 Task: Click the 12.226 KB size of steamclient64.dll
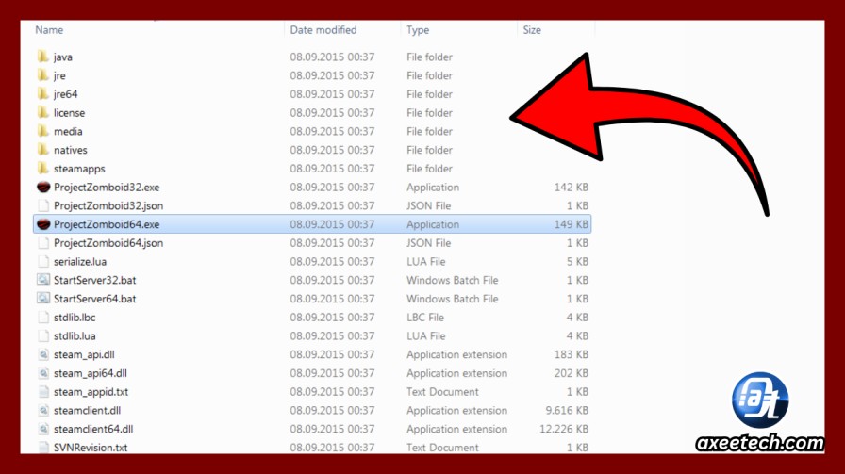pos(564,429)
